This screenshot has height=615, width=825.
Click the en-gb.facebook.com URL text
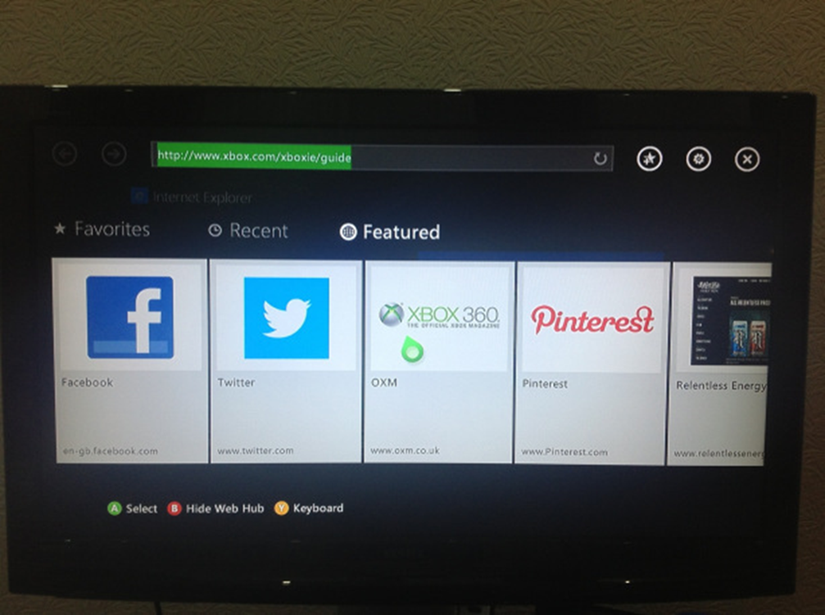110,451
